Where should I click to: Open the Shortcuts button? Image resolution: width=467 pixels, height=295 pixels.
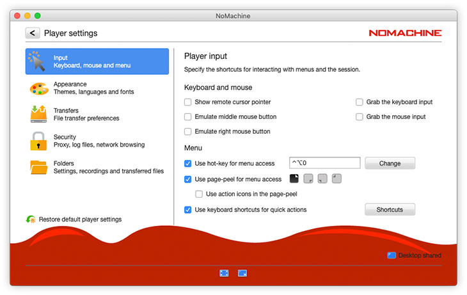click(x=390, y=210)
